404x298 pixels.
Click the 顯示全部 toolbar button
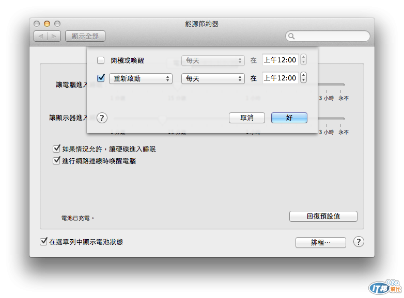[x=85, y=36]
